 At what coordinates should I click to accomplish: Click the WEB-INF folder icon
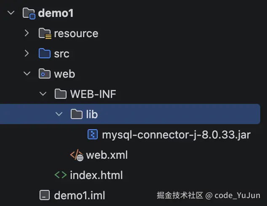click(61, 94)
